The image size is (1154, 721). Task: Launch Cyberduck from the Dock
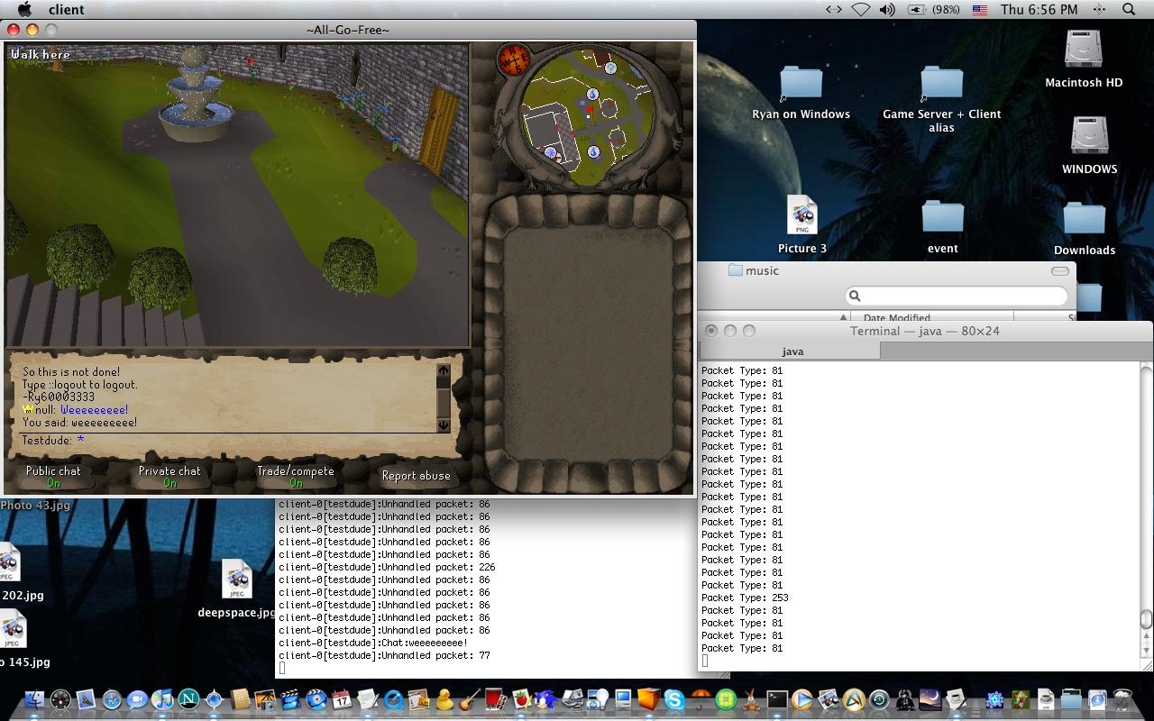coord(444,699)
